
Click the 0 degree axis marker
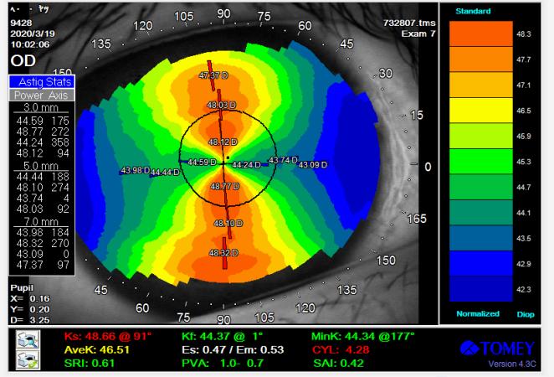click(428, 167)
